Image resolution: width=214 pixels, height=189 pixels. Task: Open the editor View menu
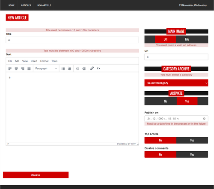(25, 61)
